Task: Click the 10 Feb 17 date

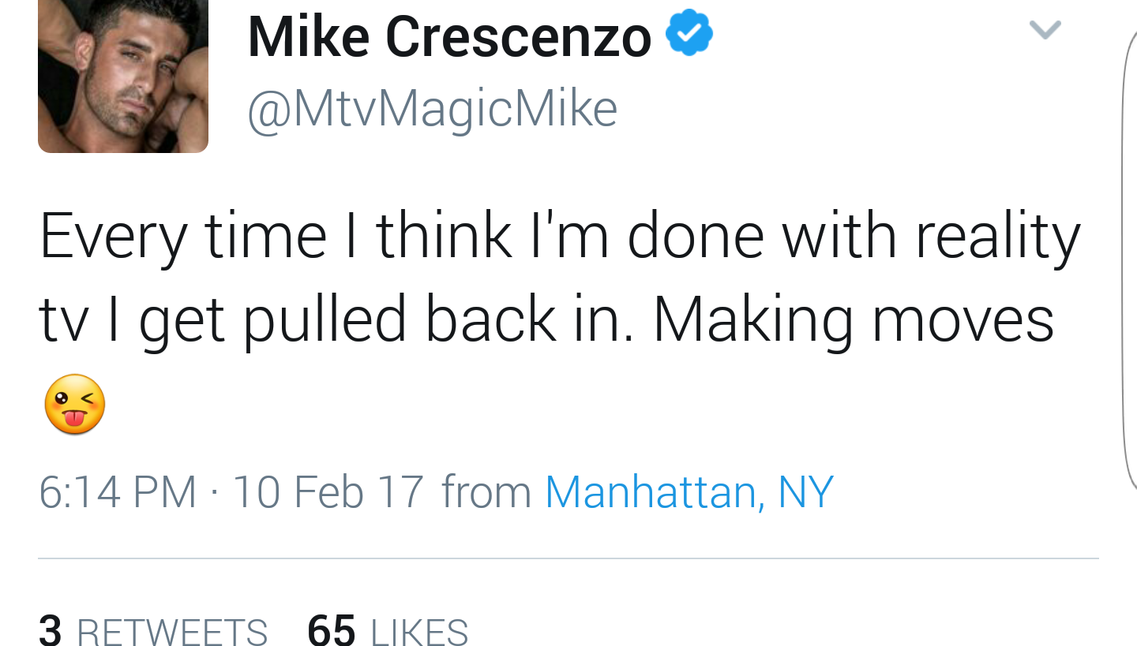Action: [328, 491]
